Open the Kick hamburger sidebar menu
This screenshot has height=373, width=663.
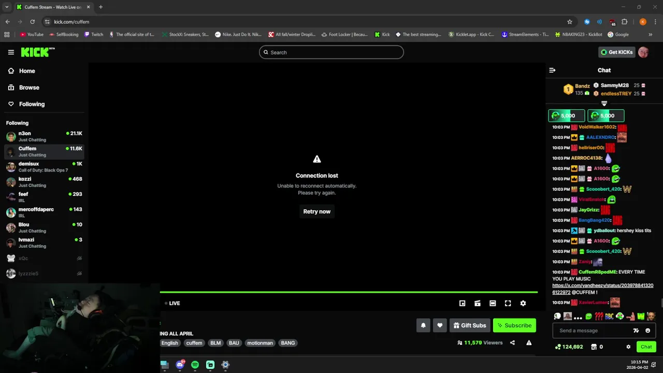click(x=11, y=52)
